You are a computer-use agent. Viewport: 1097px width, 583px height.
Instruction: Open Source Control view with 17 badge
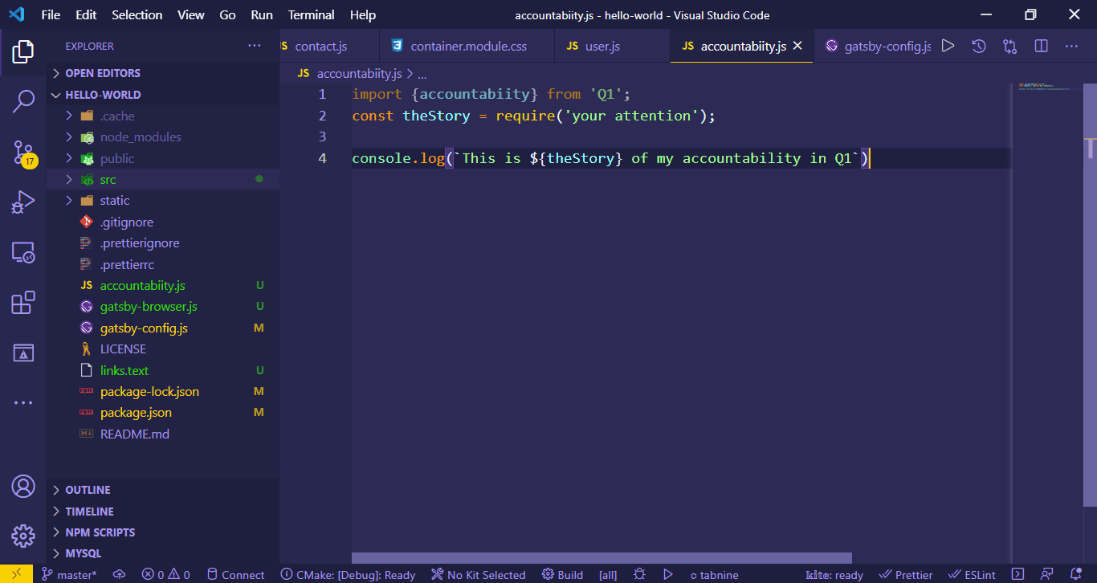coord(23,153)
